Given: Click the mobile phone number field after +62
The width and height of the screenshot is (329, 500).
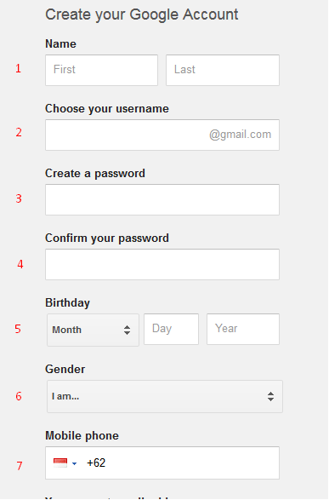Looking at the screenshot, I should (191, 463).
